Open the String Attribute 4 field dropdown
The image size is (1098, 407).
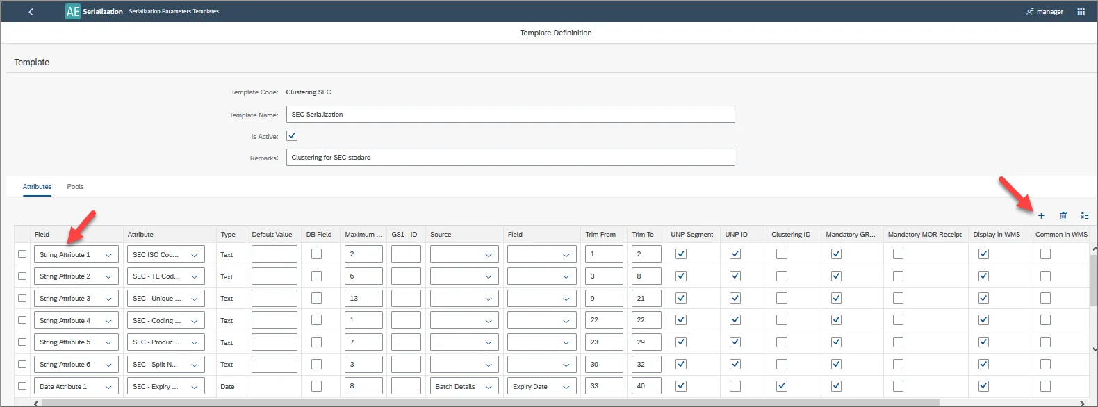(x=76, y=320)
